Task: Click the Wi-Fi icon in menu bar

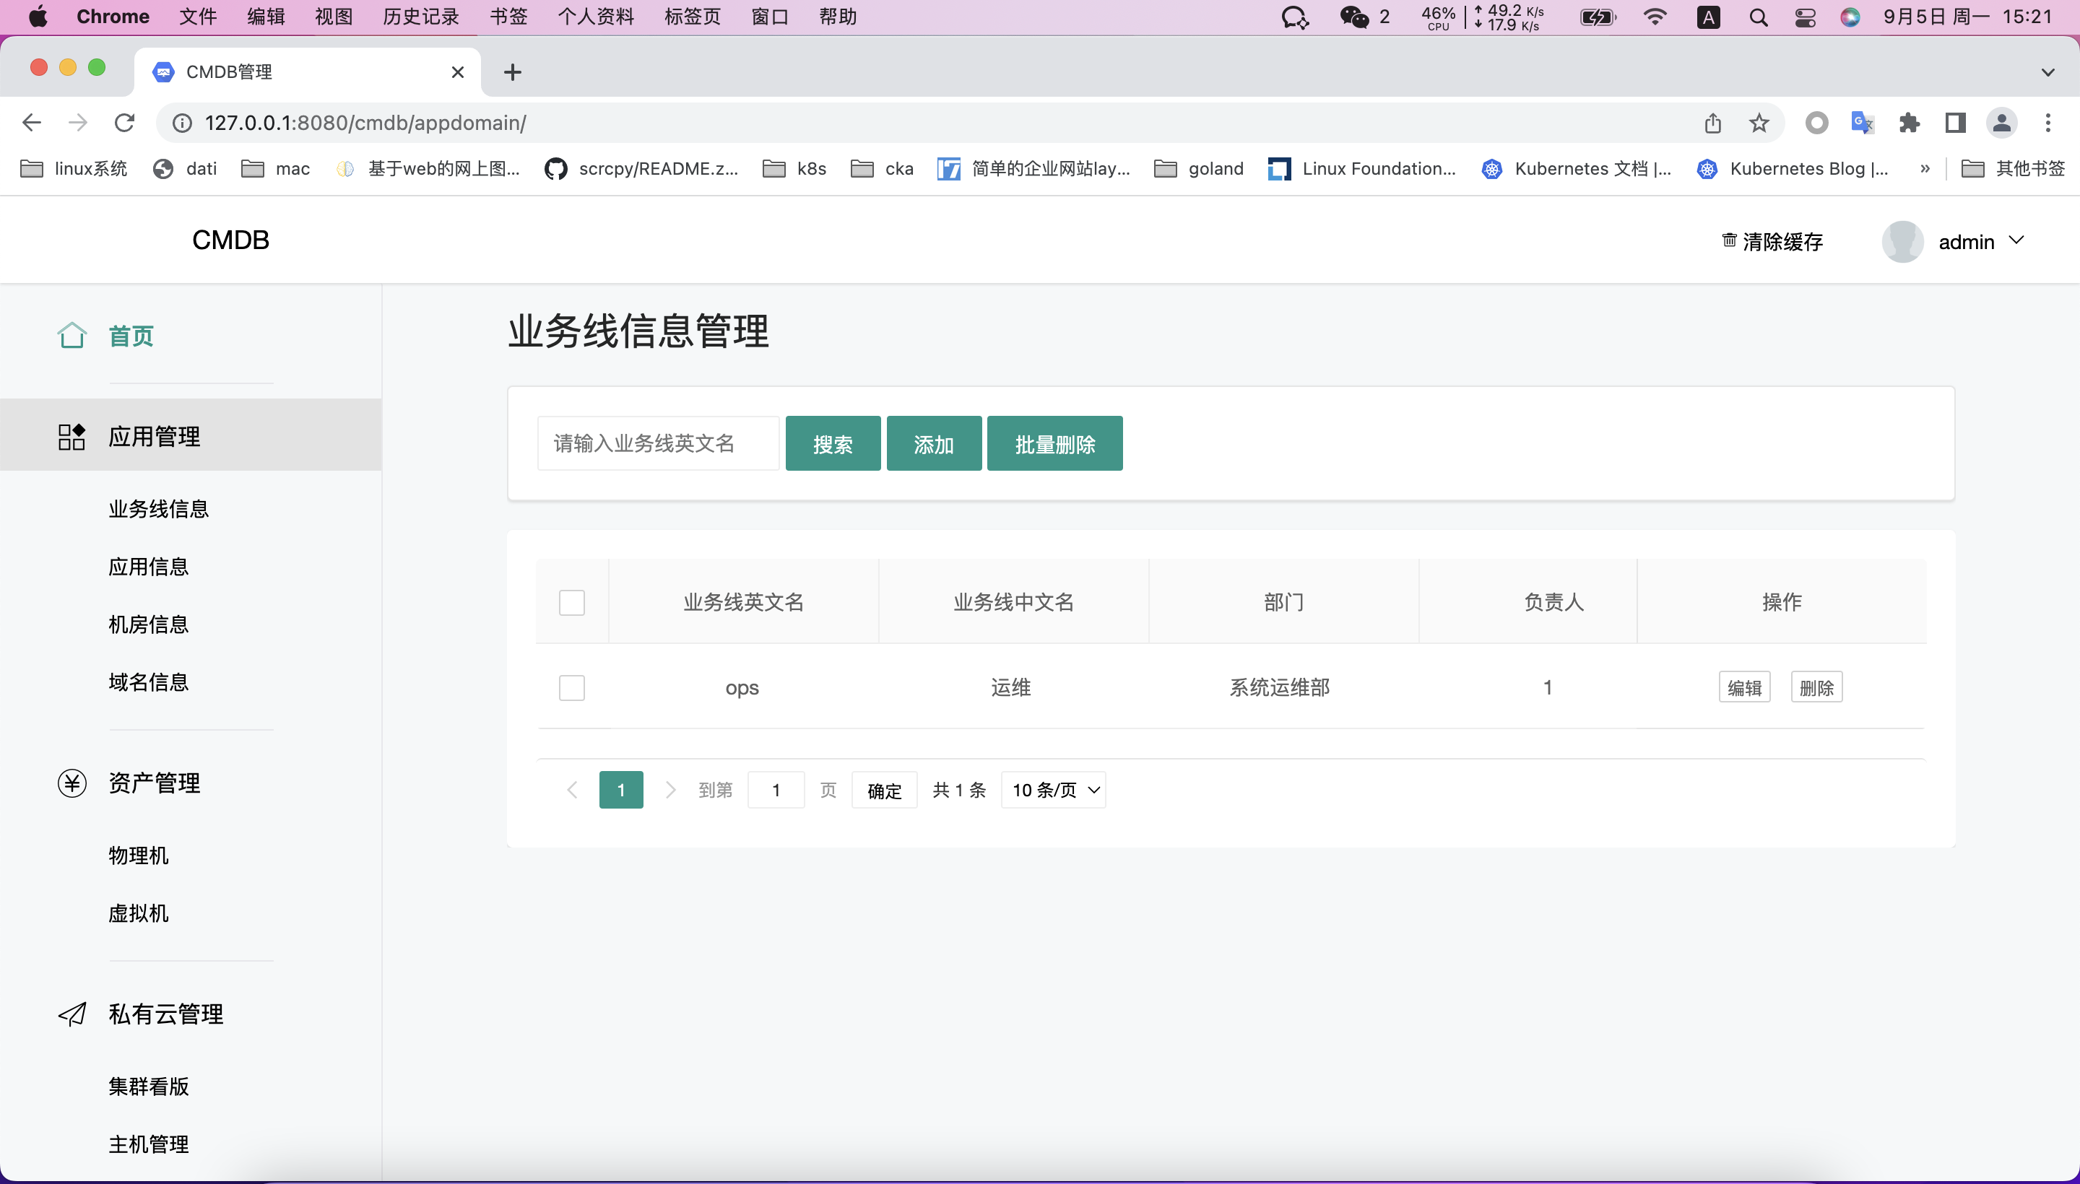Action: pyautogui.click(x=1655, y=17)
